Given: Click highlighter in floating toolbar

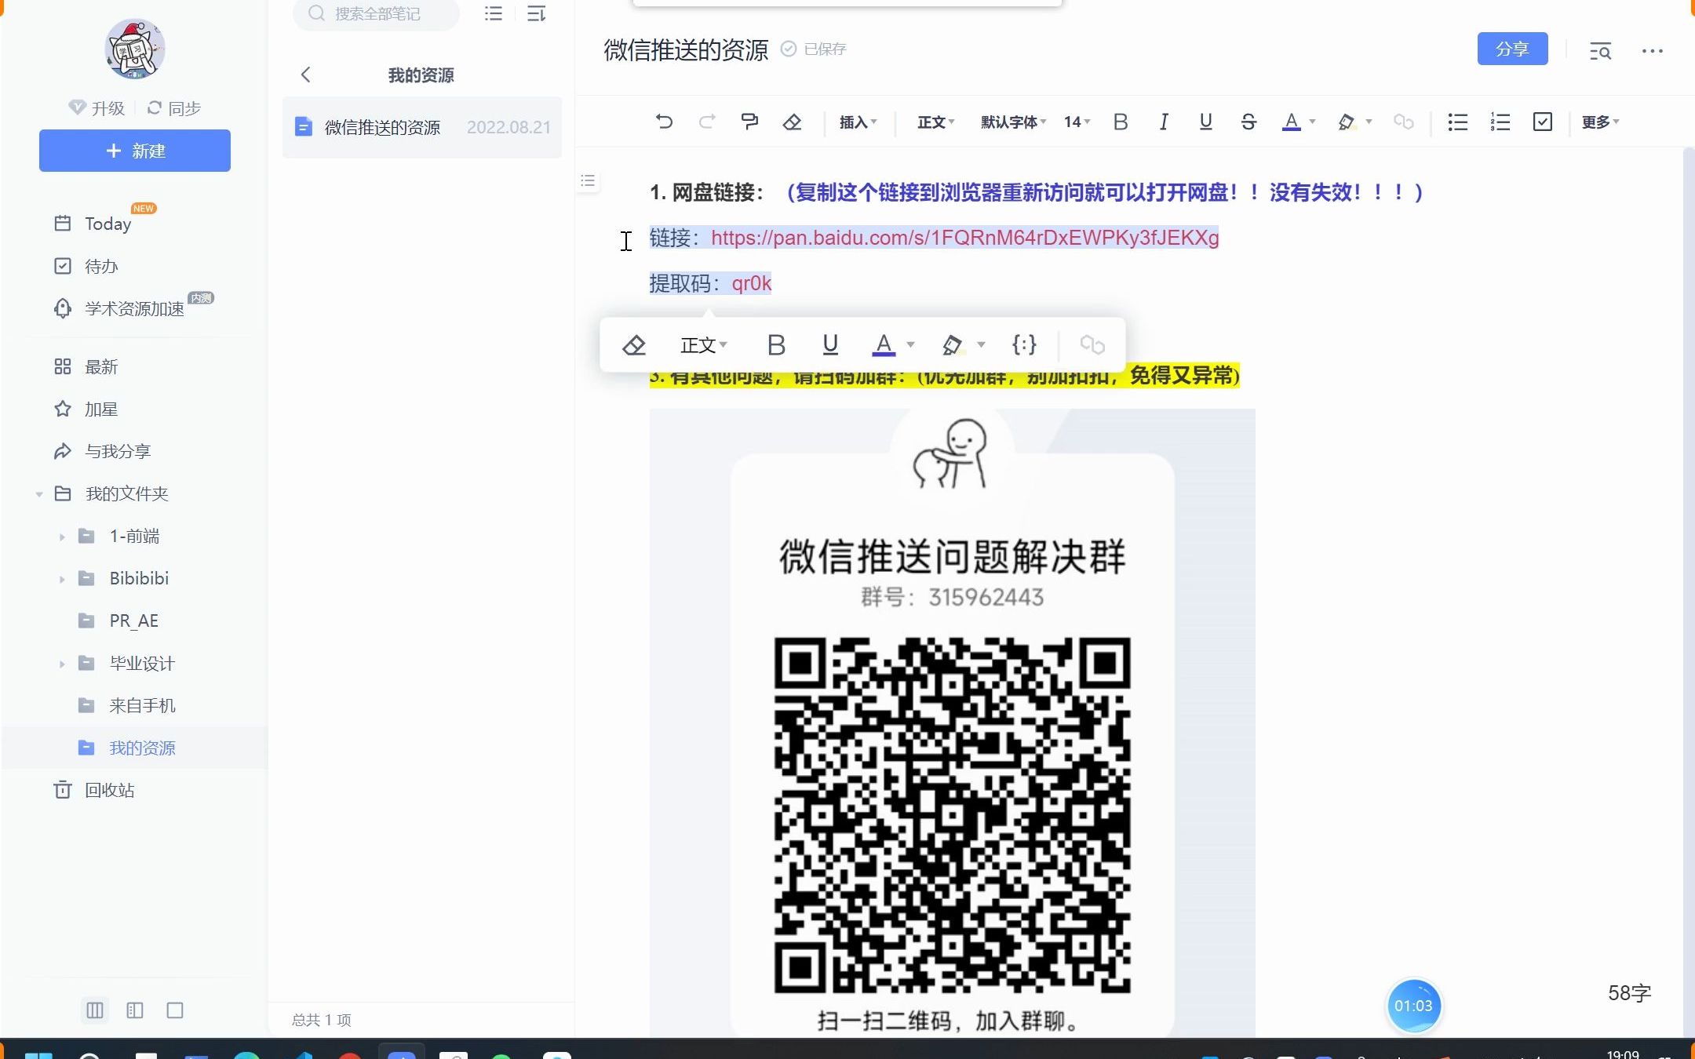Looking at the screenshot, I should 952,344.
